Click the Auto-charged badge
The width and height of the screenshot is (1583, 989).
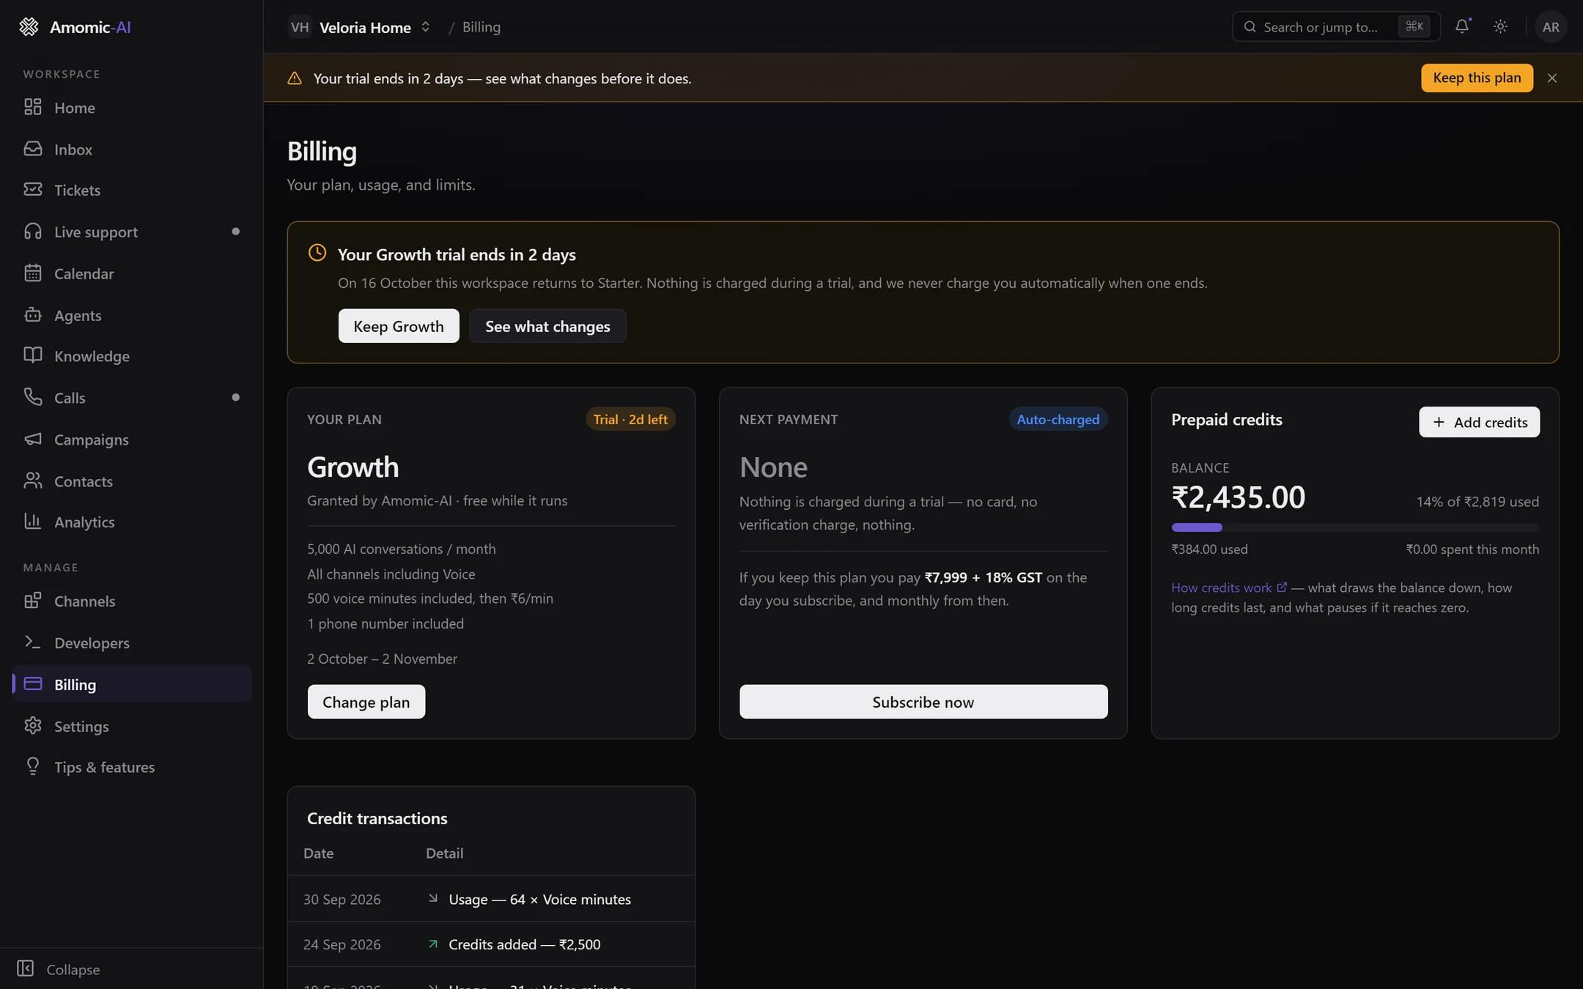tap(1058, 419)
